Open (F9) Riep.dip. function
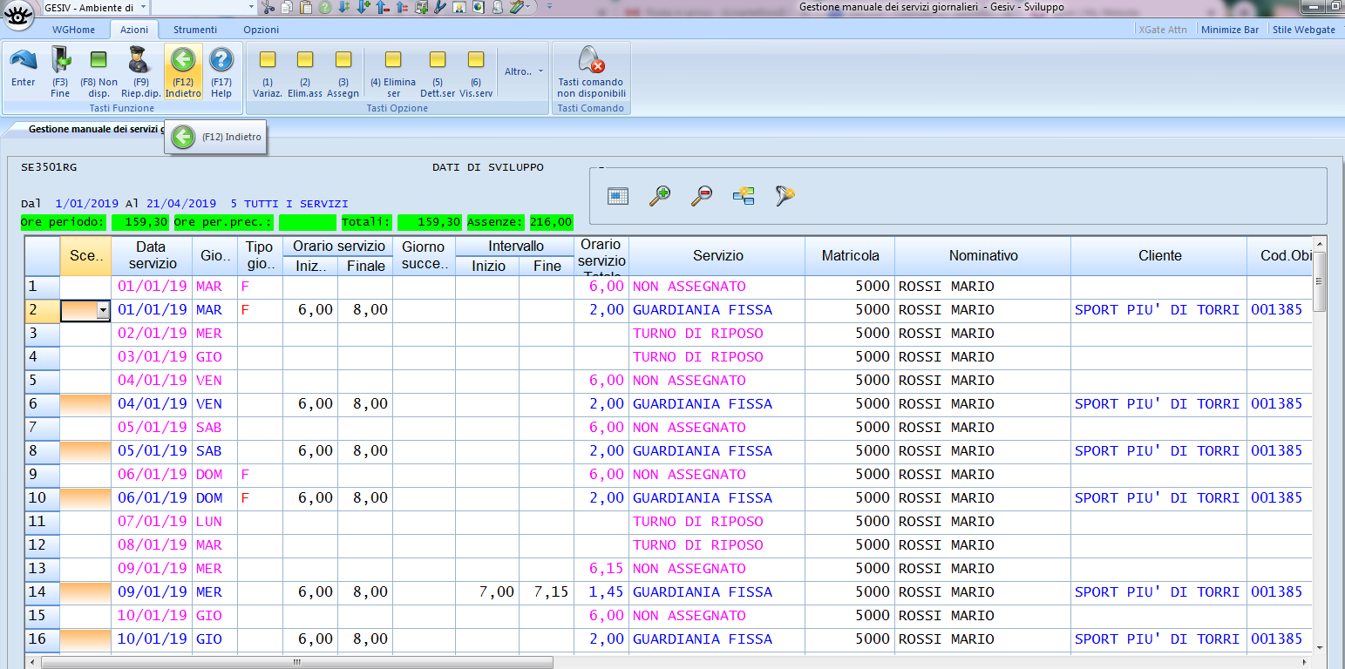Image resolution: width=1345 pixels, height=669 pixels. pyautogui.click(x=139, y=70)
